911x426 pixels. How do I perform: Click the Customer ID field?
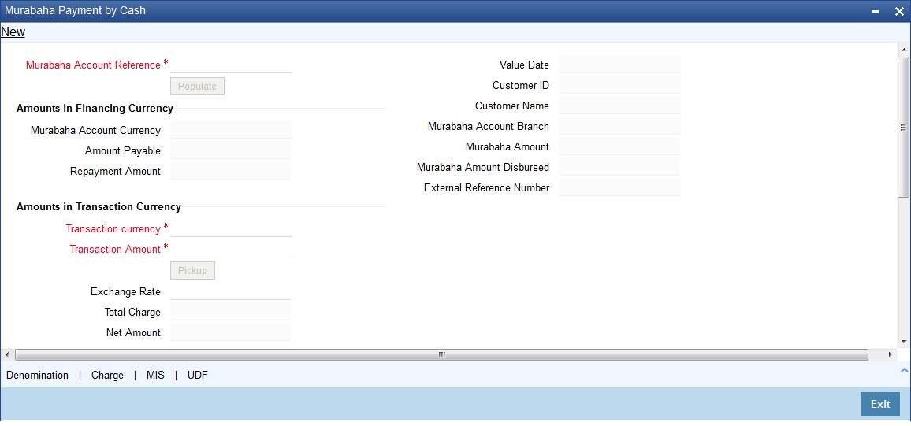point(619,85)
